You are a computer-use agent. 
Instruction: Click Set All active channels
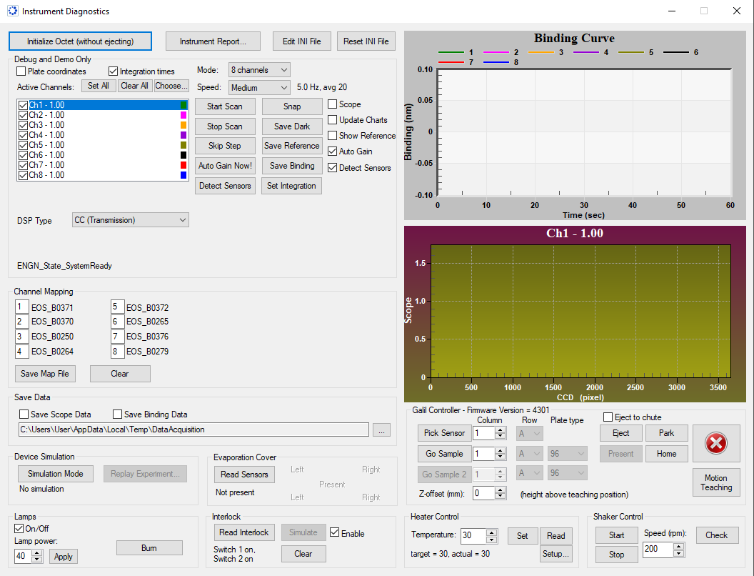(98, 86)
